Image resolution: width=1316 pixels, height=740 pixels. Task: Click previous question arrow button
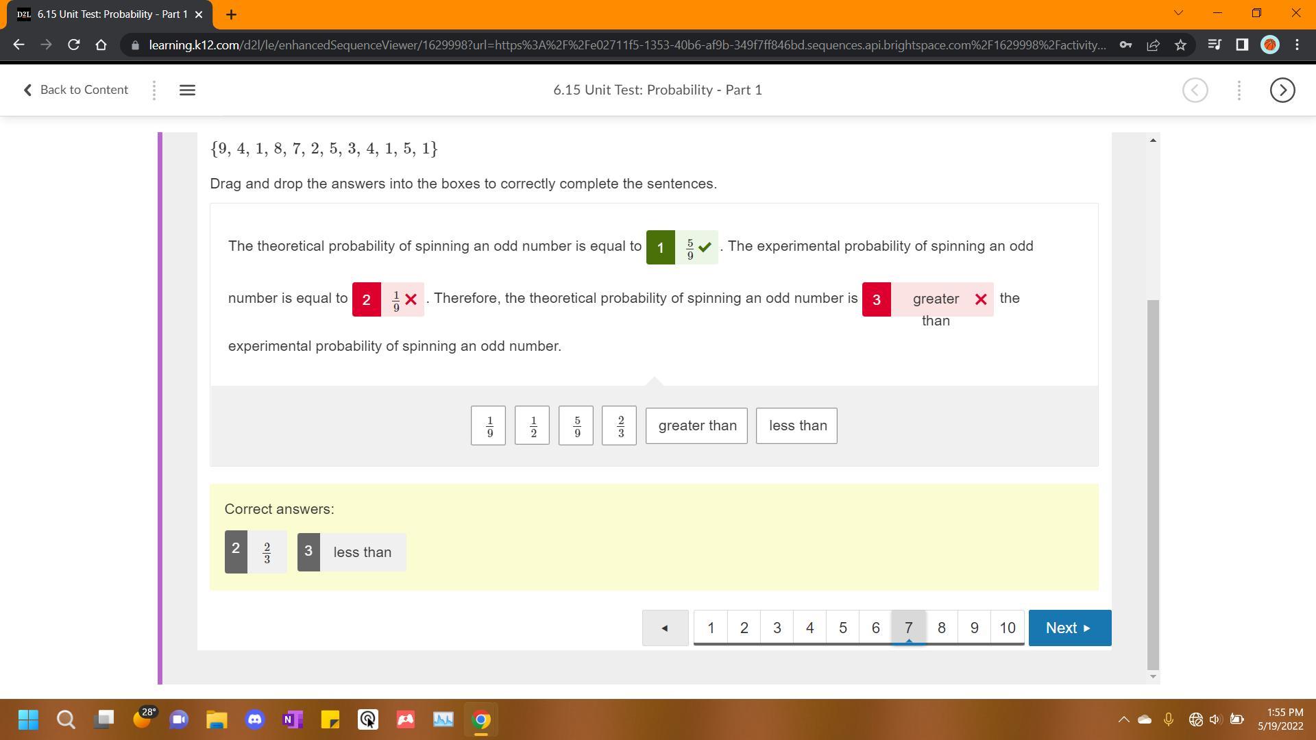tap(665, 628)
